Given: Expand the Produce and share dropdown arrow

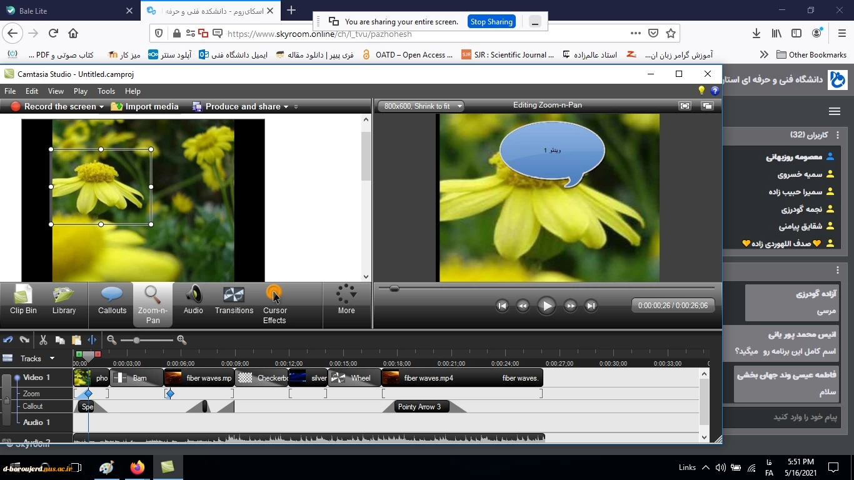Looking at the screenshot, I should tap(286, 107).
